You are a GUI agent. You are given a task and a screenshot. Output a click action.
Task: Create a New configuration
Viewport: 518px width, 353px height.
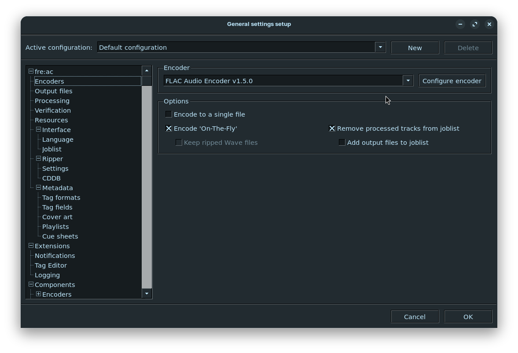415,48
